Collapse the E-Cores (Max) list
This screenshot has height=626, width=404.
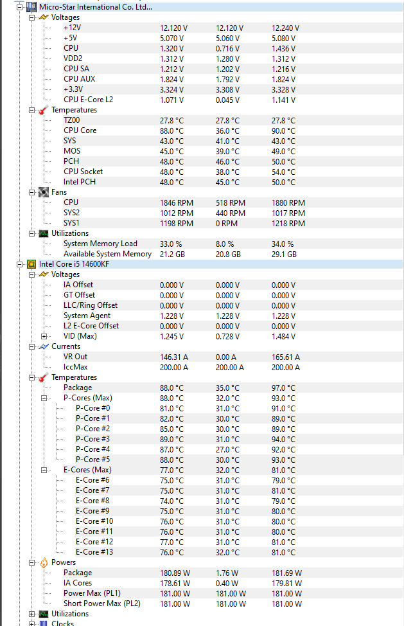pyautogui.click(x=44, y=470)
